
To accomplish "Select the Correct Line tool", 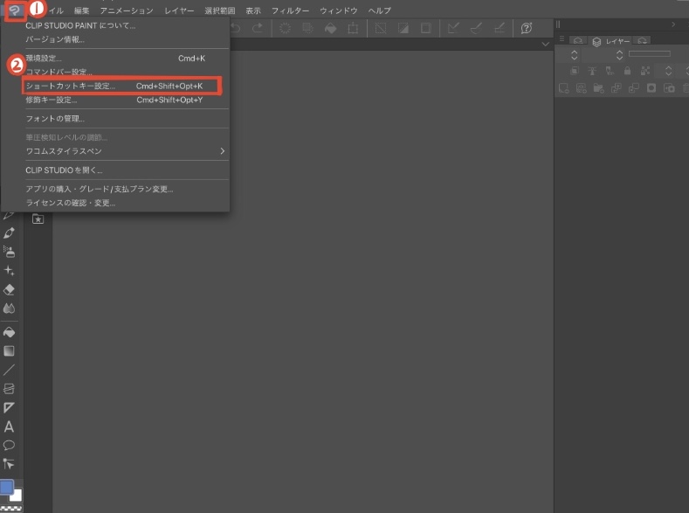I will [10, 464].
